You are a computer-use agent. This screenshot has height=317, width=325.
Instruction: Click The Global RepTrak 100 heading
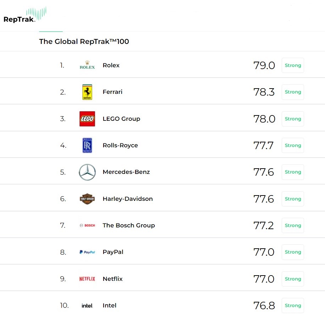(84, 41)
